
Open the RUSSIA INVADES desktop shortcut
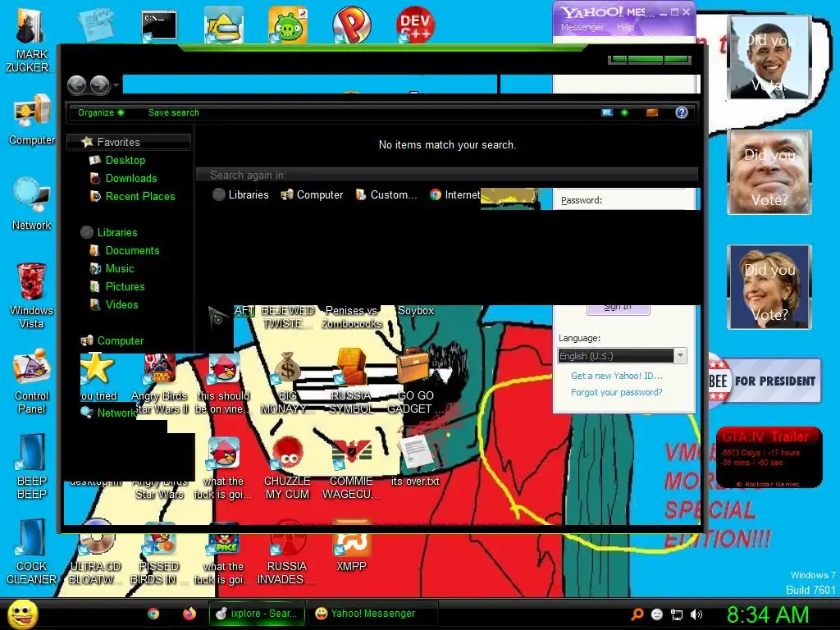287,552
